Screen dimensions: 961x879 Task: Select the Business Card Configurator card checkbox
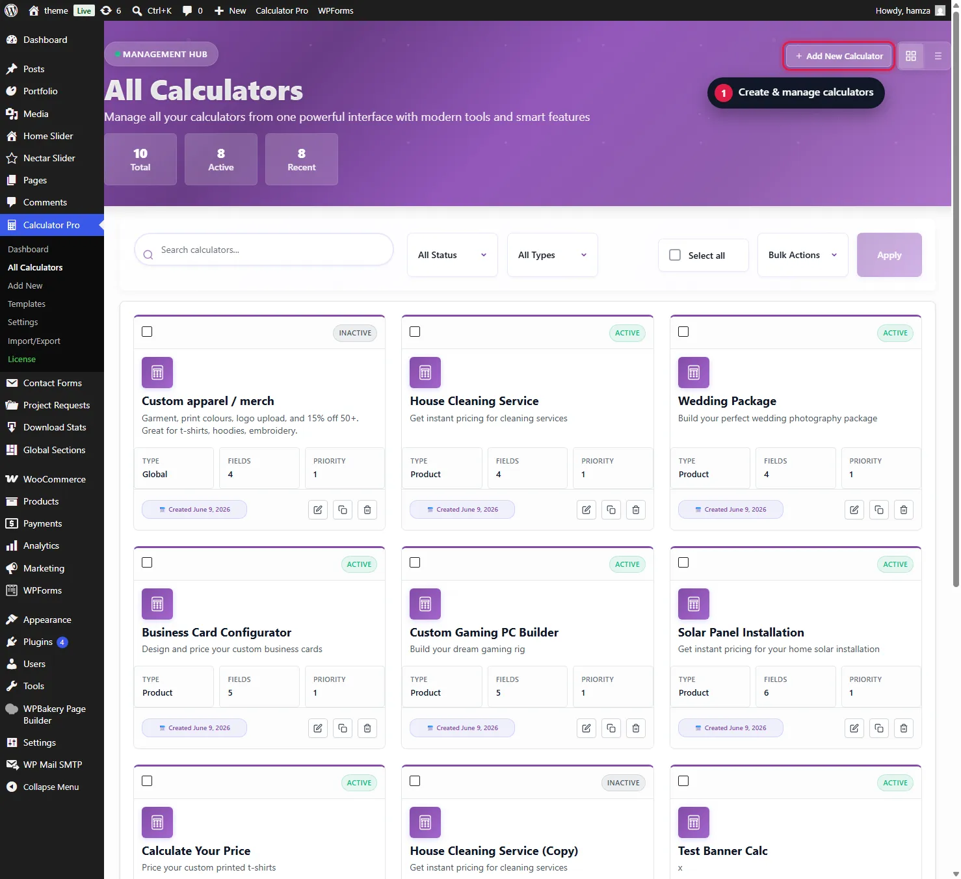147,562
